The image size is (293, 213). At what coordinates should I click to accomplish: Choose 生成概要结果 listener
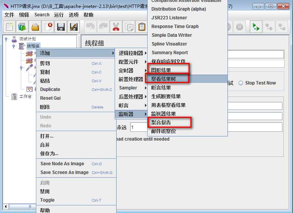(188, 96)
